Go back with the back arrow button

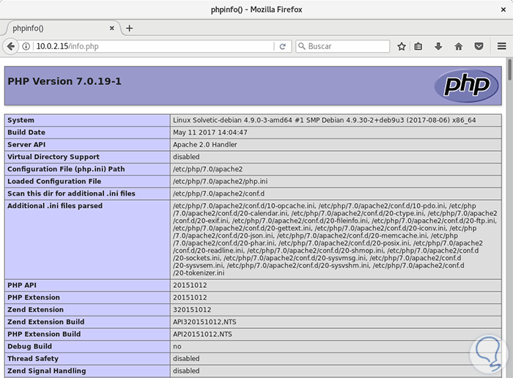(10, 46)
